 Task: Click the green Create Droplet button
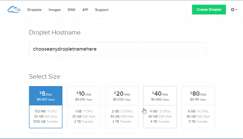coord(209,10)
